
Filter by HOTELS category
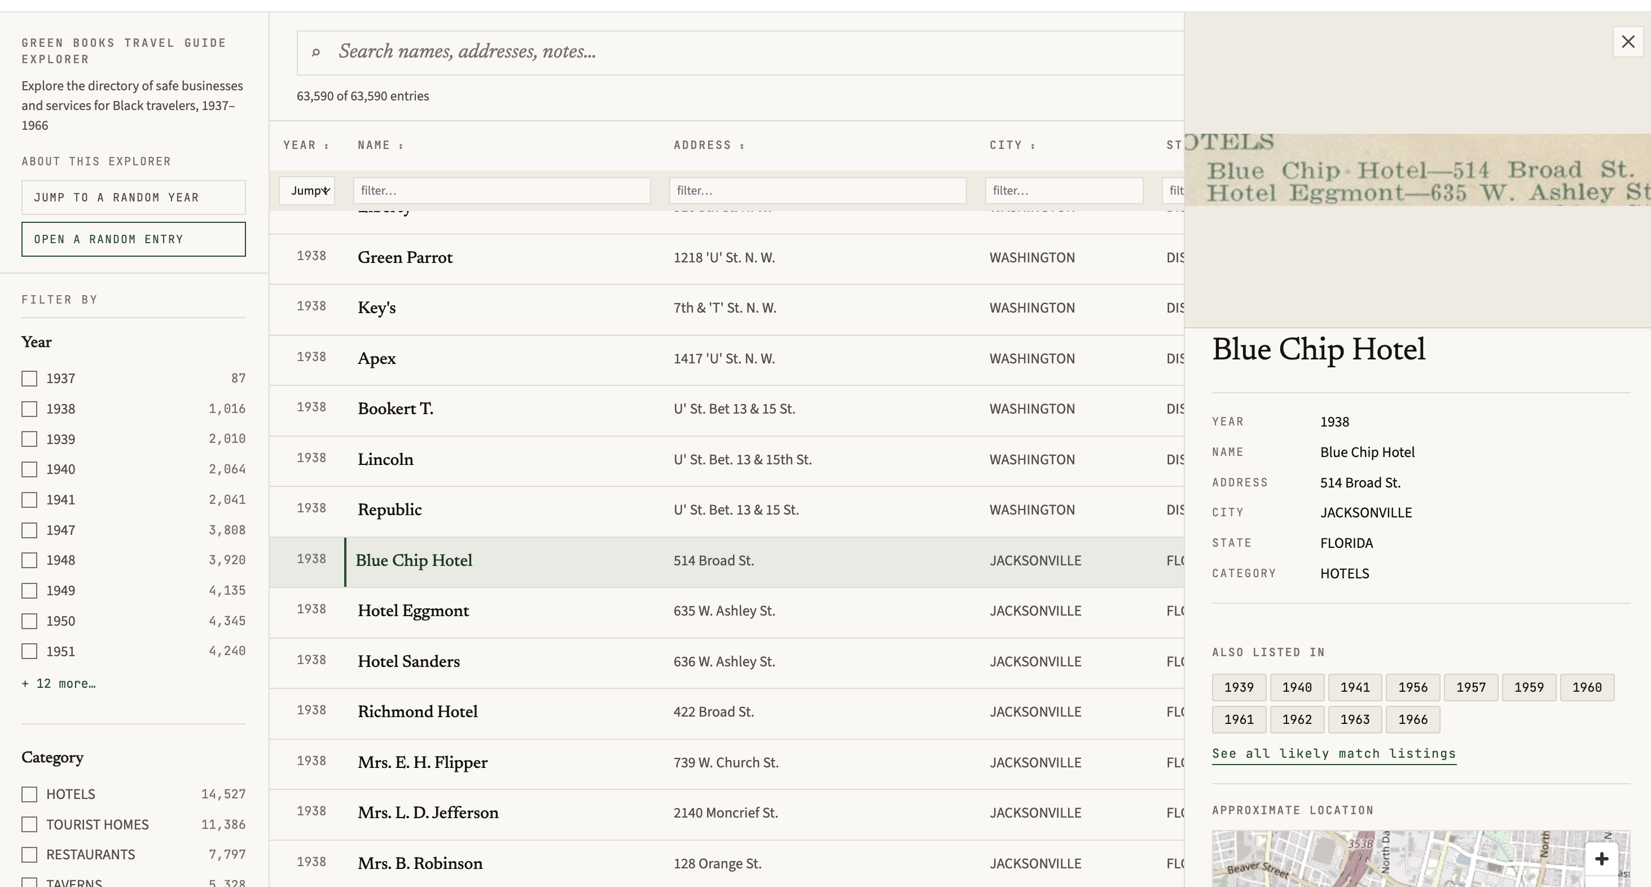pyautogui.click(x=29, y=794)
